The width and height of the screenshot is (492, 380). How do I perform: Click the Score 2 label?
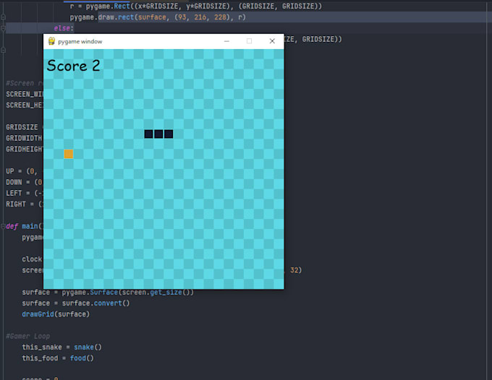tap(73, 66)
